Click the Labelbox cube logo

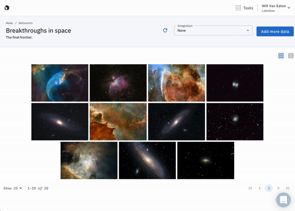point(7,8)
